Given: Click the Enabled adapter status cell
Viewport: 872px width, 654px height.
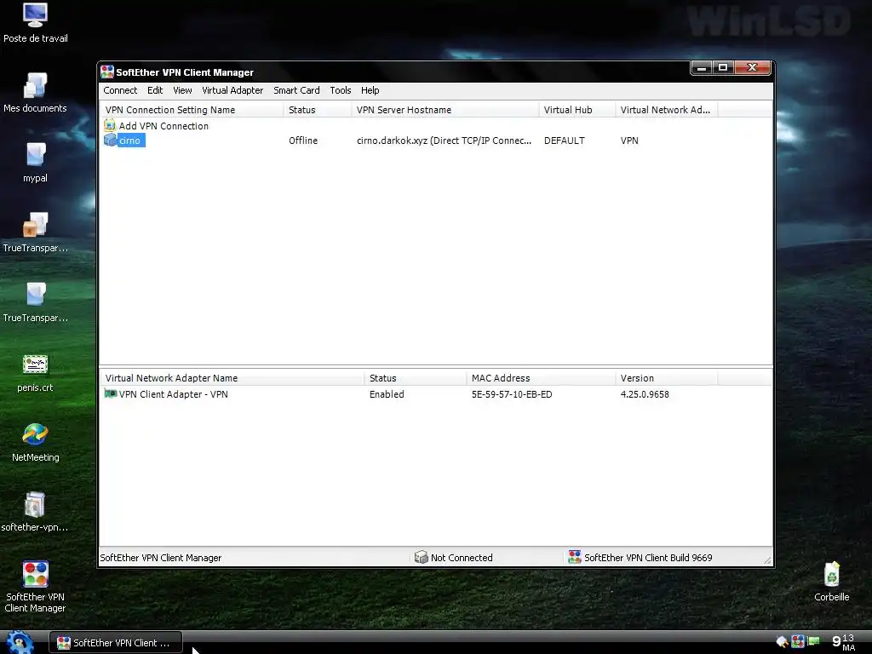Looking at the screenshot, I should (x=387, y=394).
